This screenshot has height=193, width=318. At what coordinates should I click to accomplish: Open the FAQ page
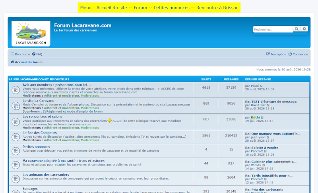tap(37, 54)
